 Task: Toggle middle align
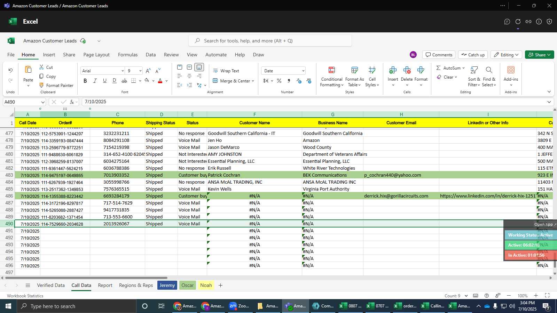pos(189,67)
